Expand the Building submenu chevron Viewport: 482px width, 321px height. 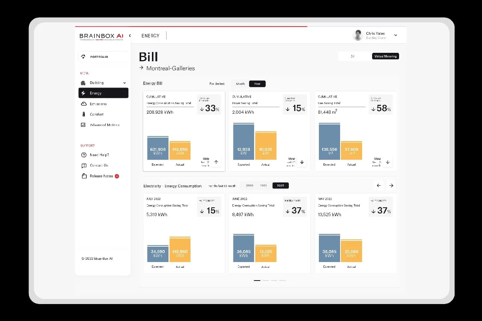click(x=124, y=83)
